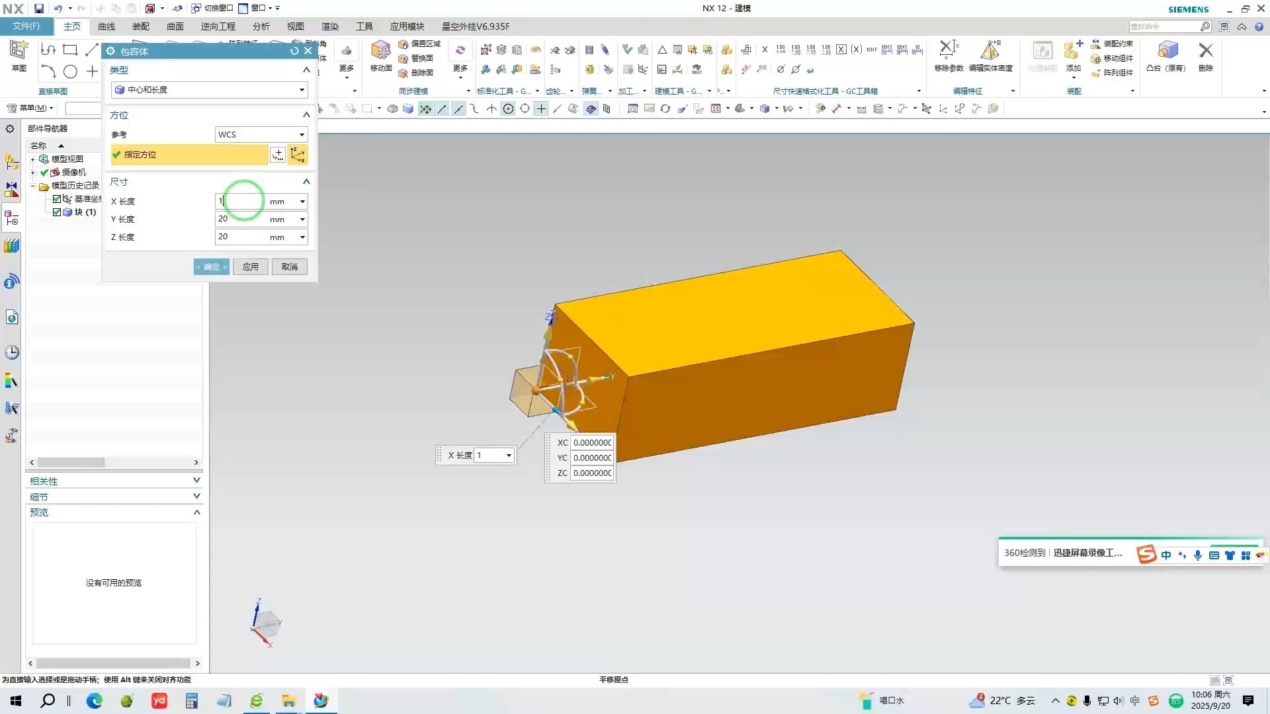Uncheck the 块 (1) feature in the navigator
Viewport: 1270px width, 714px height.
click(x=58, y=212)
